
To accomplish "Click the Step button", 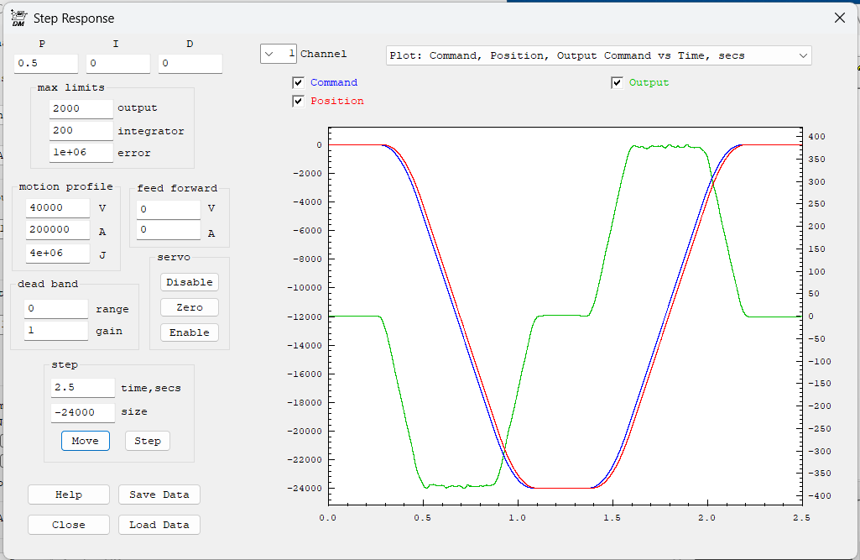I will (148, 441).
